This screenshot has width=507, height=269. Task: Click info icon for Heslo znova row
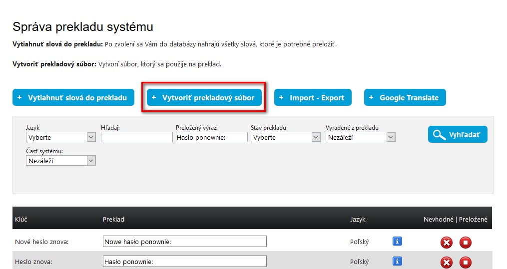[x=397, y=261]
